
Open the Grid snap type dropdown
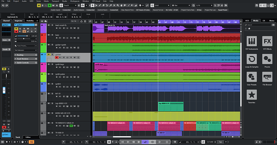(x=162, y=6)
